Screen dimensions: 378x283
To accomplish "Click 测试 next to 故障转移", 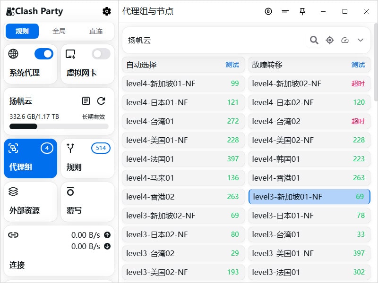I will click(x=358, y=65).
